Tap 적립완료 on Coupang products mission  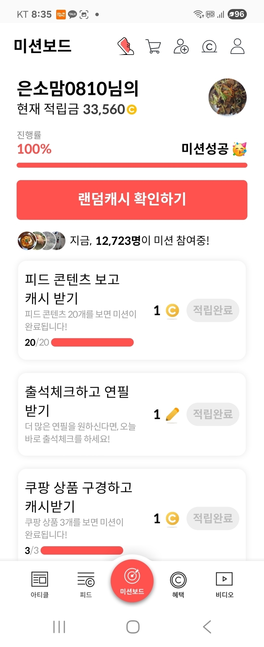pos(212,518)
